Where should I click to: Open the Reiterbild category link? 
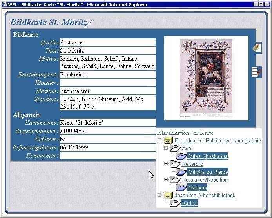coord(192,164)
